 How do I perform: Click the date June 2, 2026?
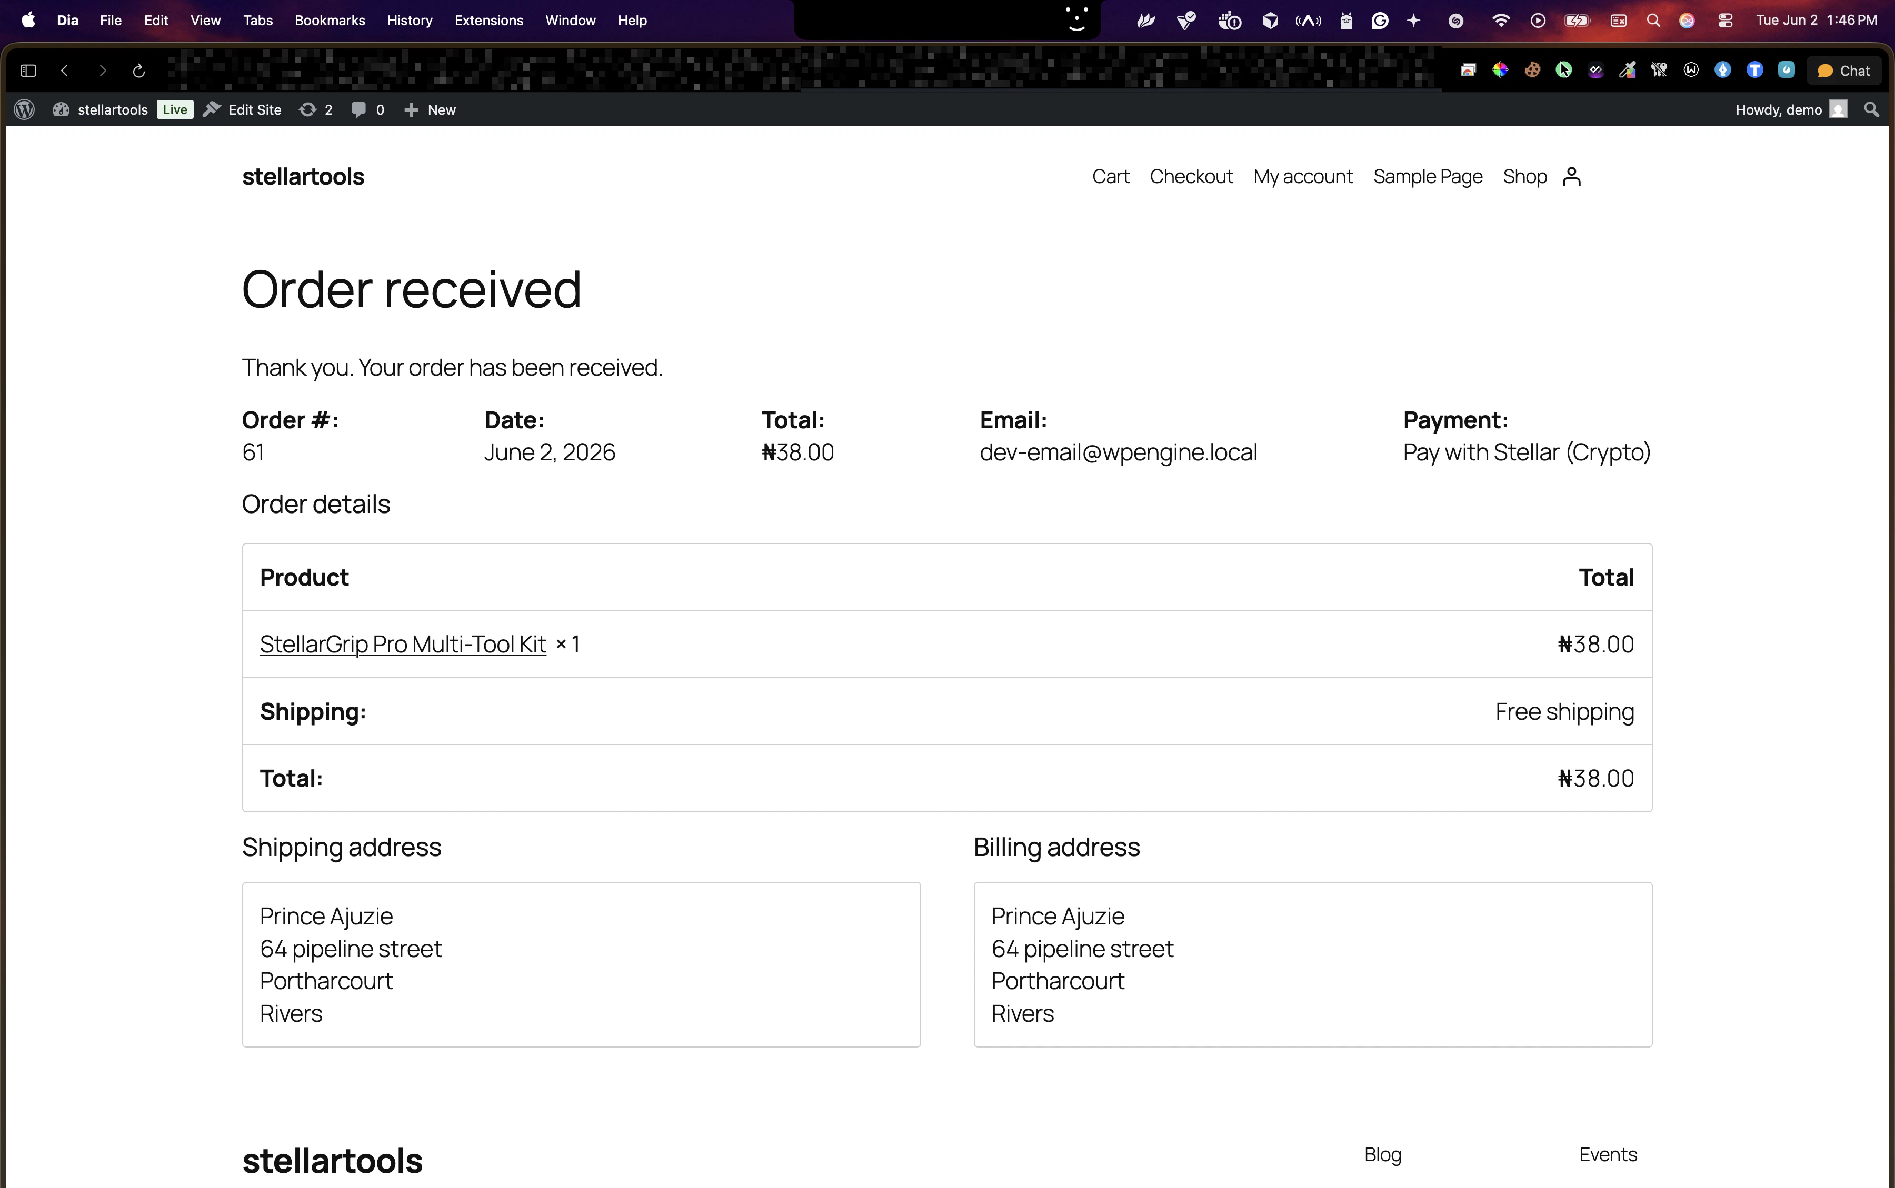(550, 452)
